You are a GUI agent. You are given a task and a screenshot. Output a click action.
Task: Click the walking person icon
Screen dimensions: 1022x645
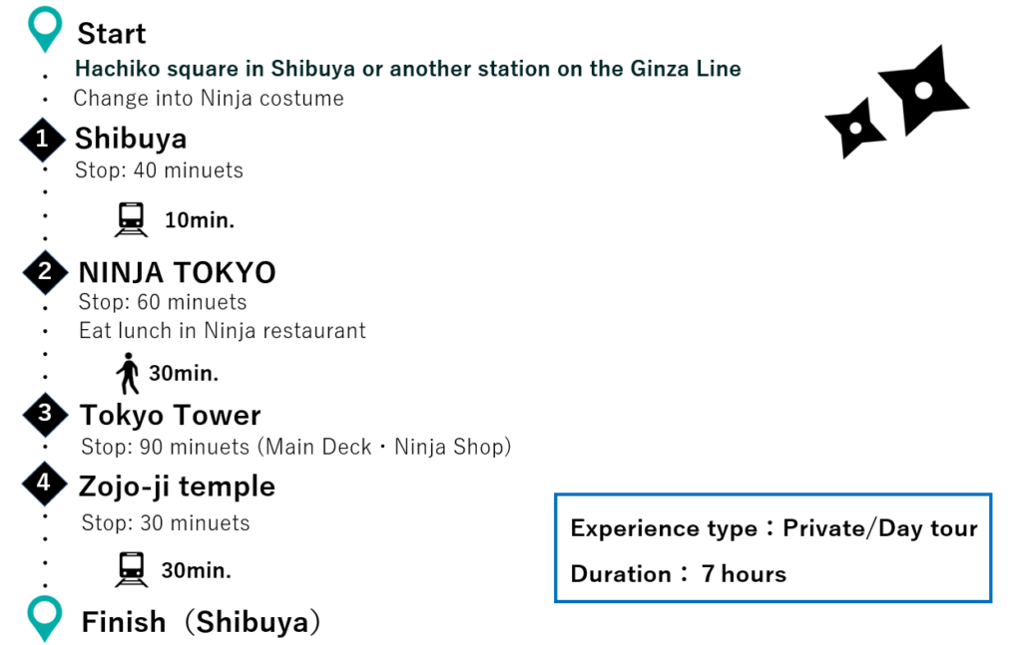(x=129, y=374)
